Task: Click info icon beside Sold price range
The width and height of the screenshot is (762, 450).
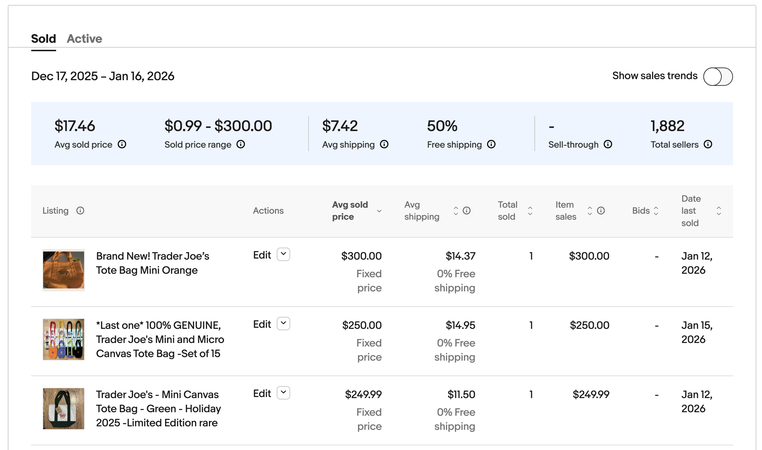Action: (241, 144)
